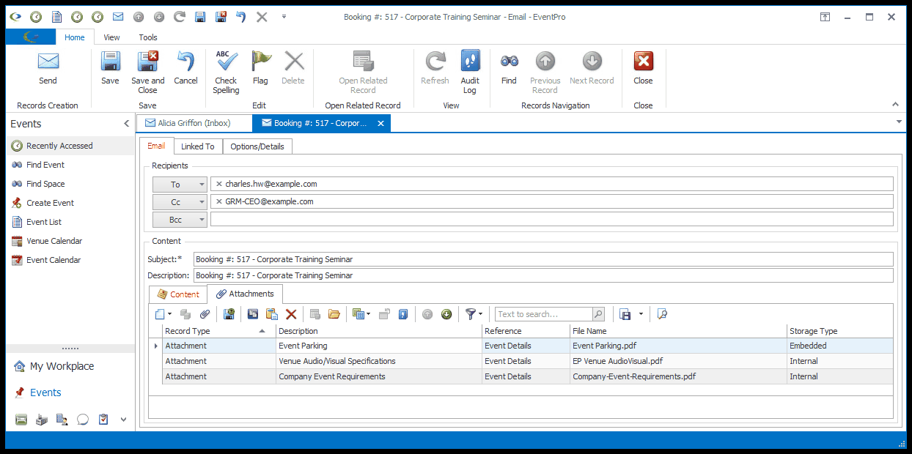Select the Event Parking.pdf file name cell

click(678, 346)
